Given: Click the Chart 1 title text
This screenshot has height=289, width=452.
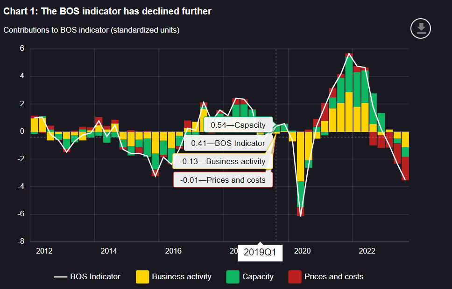Looking at the screenshot, I should [107, 11].
